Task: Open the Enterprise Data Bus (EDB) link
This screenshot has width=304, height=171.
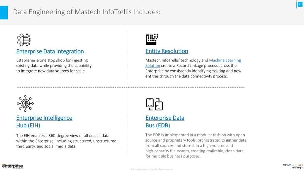Action: click(x=165, y=121)
